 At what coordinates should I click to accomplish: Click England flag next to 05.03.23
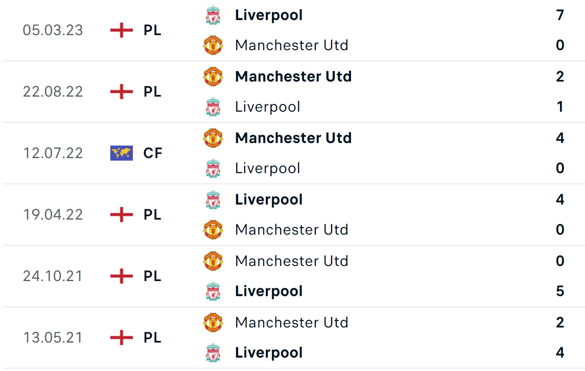122,30
